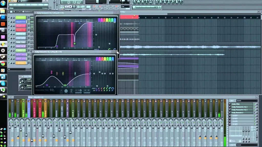Viewport: 262px width, 147px height.
Task: Click the Record button in the transport bar
Action: pos(74,7)
